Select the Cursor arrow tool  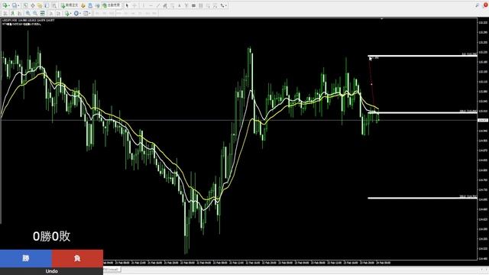point(127,5)
